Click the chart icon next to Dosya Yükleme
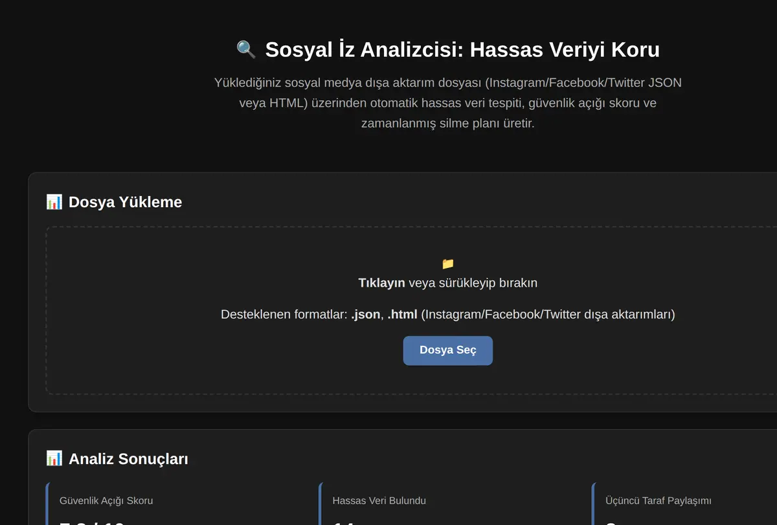 (x=54, y=202)
